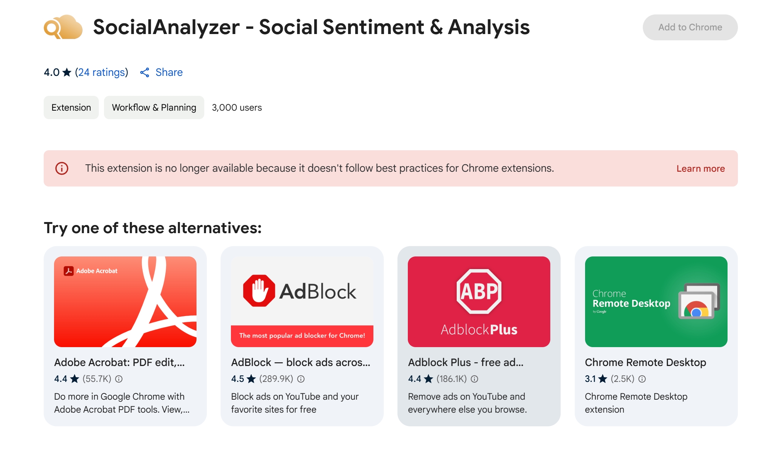Open the 24 ratings page
Viewport: 769px width, 450px height.
[101, 72]
